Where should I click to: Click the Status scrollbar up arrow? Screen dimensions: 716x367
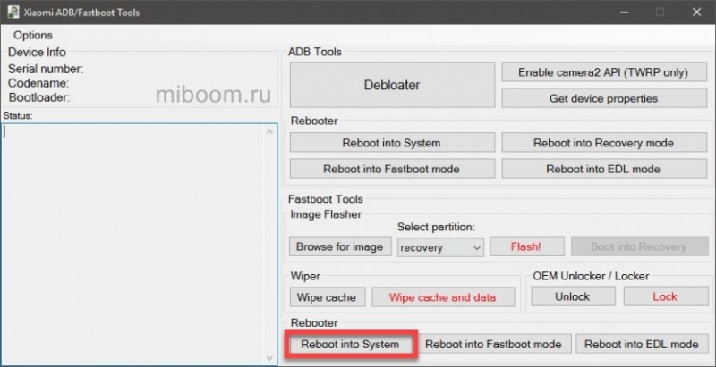[x=269, y=131]
